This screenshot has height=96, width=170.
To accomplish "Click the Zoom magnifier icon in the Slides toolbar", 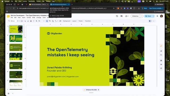I will pos(37,21).
